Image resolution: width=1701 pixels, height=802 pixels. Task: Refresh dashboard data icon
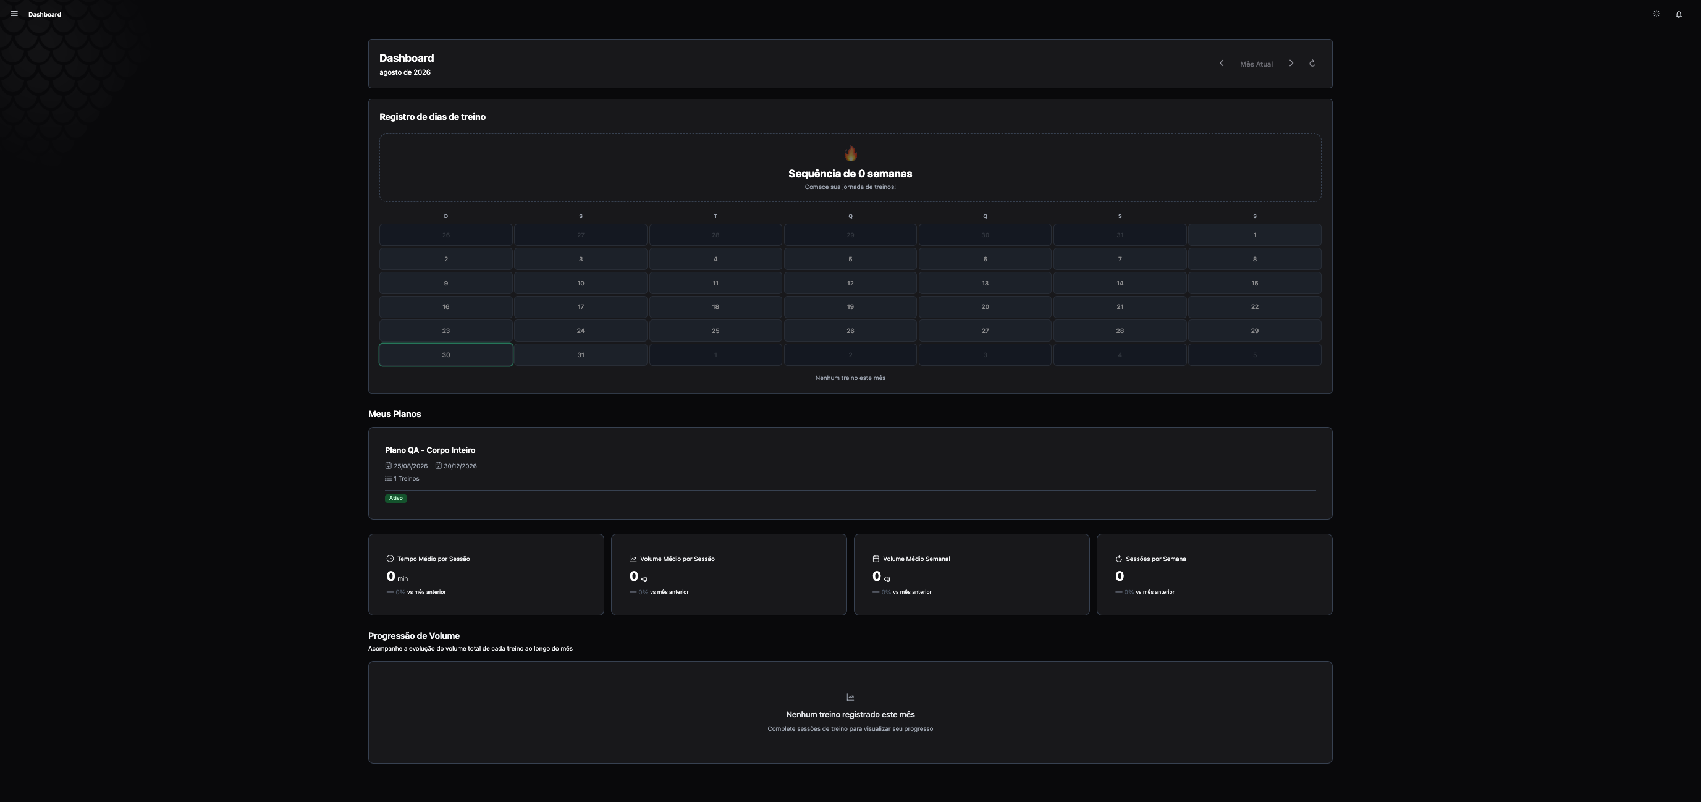click(x=1312, y=64)
